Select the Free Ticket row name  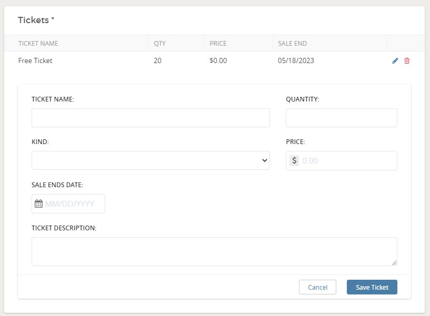click(35, 61)
